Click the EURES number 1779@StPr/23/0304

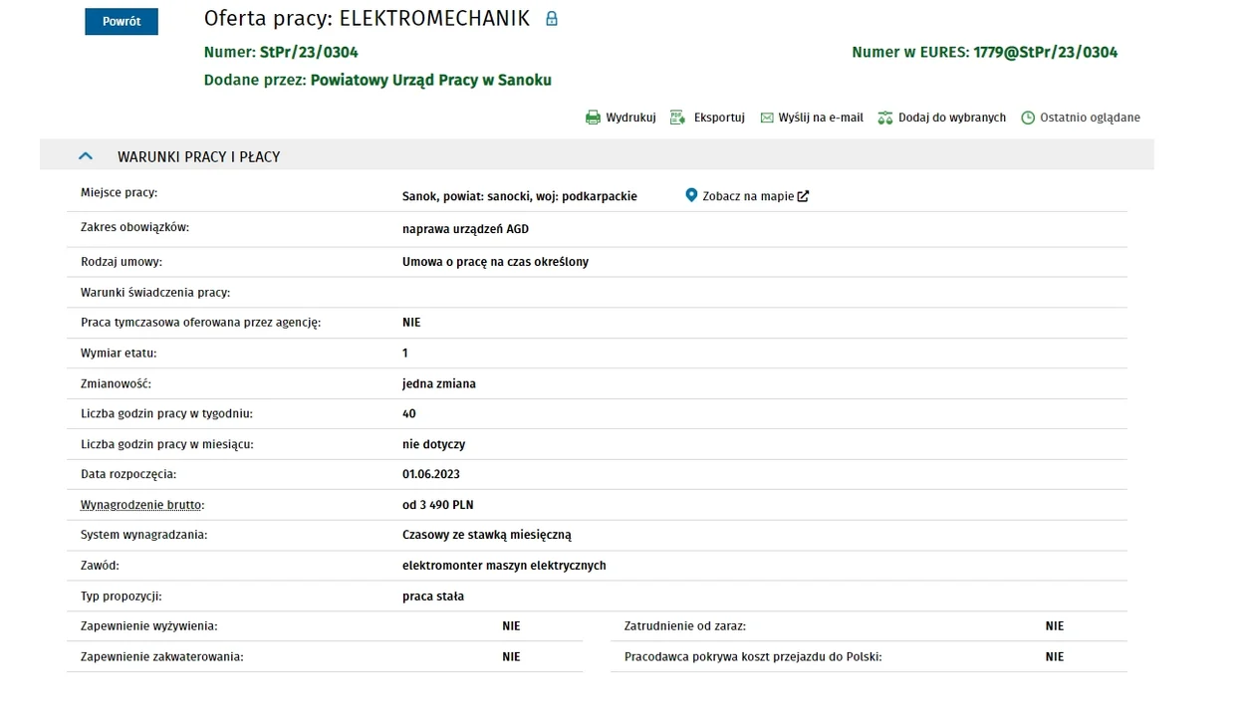point(1046,52)
